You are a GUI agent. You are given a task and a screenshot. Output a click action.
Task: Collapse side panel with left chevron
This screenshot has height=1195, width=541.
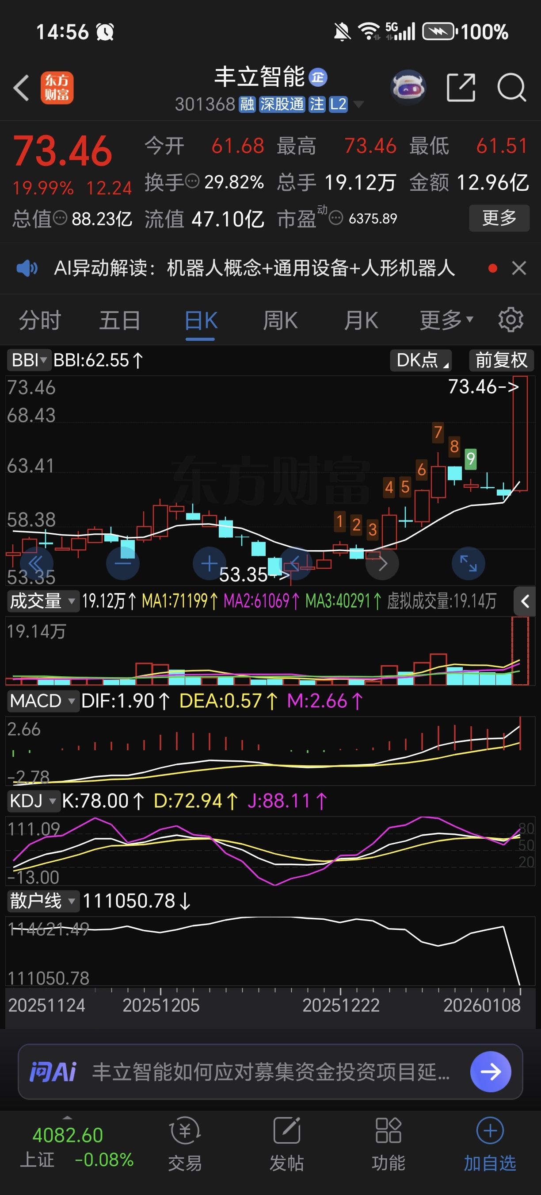[x=524, y=601]
